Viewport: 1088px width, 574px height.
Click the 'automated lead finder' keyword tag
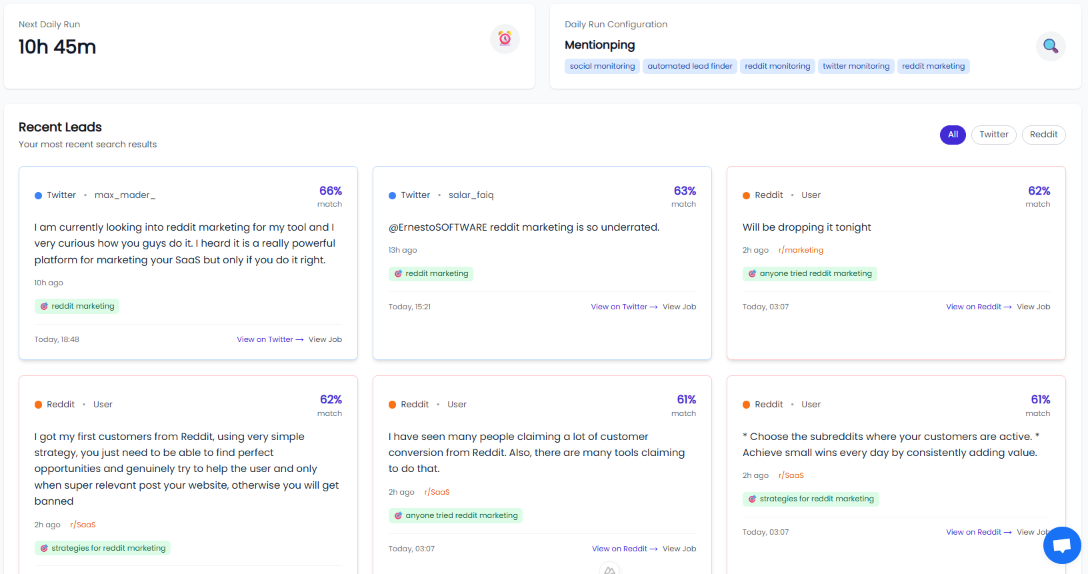point(689,66)
